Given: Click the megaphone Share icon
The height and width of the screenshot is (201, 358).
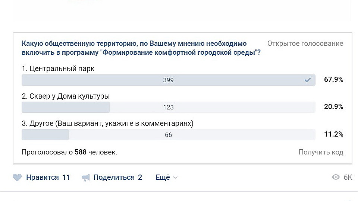Looking at the screenshot, I should (x=86, y=178).
